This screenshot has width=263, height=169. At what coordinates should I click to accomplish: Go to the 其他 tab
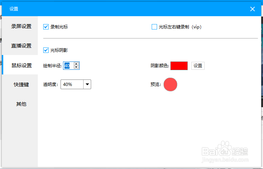coord(21,104)
